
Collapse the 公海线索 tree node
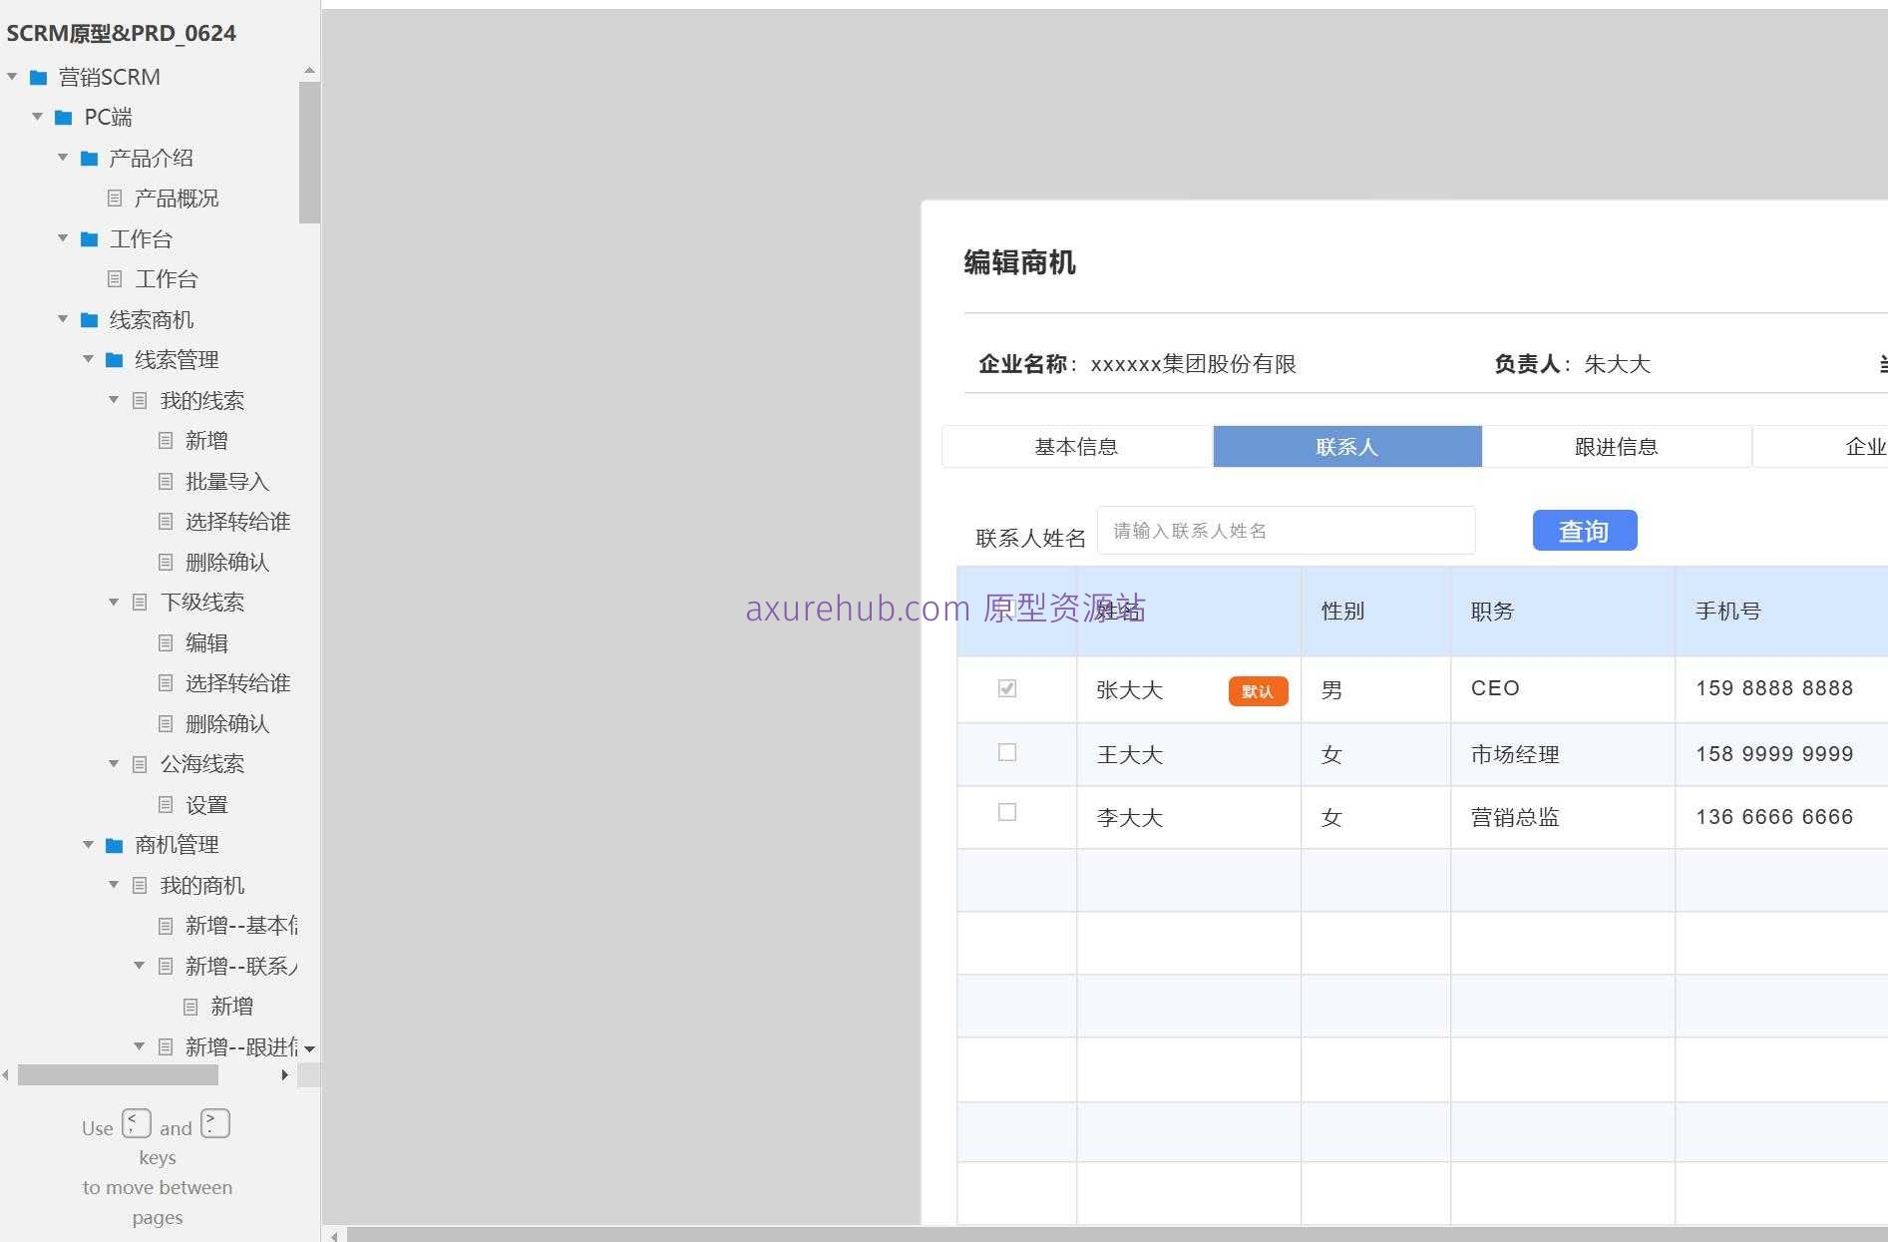(x=113, y=763)
